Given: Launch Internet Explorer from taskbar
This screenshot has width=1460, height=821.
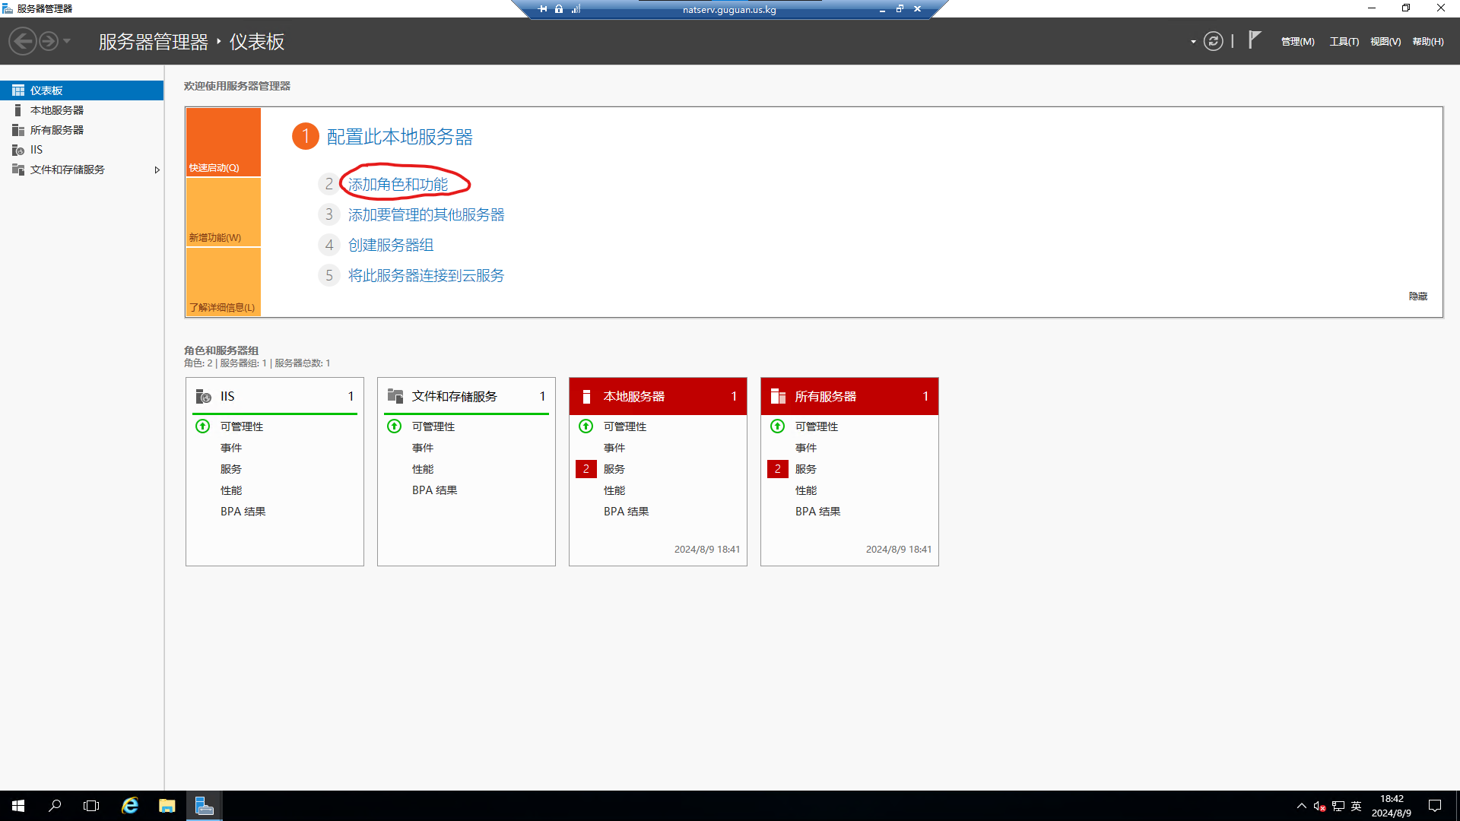Looking at the screenshot, I should (x=130, y=806).
